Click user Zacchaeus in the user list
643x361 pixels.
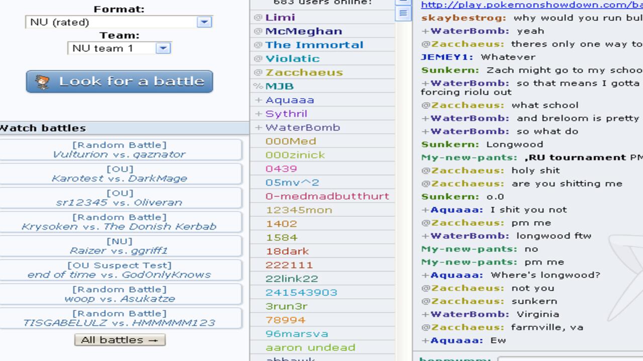(304, 73)
